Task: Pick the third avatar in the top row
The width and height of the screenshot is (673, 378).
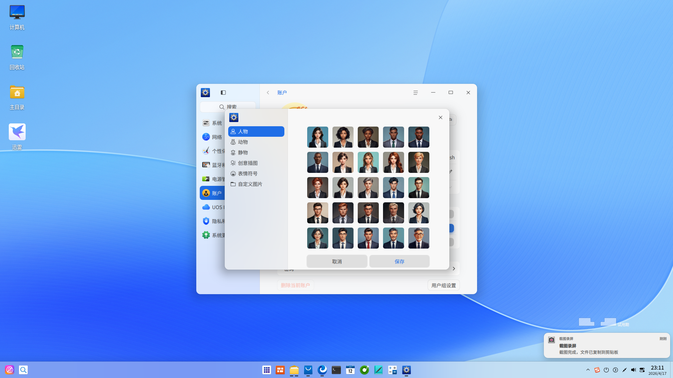Action: (x=368, y=137)
